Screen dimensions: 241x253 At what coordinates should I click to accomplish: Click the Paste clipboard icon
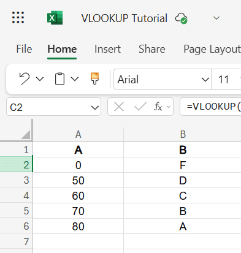click(59, 78)
